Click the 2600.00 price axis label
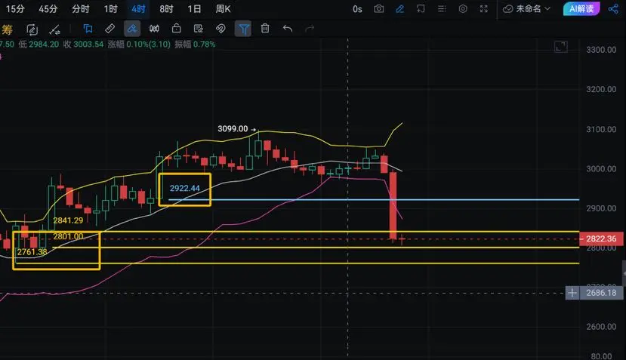The image size is (626, 360). 601,327
